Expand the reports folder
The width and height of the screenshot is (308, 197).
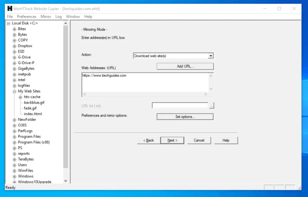coord(14,154)
